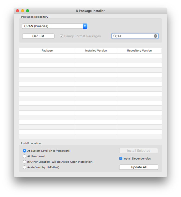Close the R Package Installer window
Screen dimensions: 181x197
[17, 11]
